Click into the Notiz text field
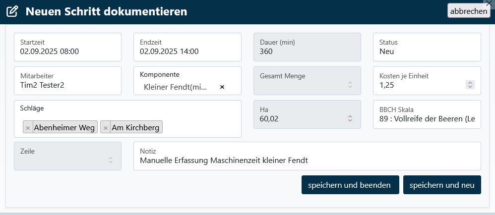Screen dimensions: 495x215 pos(307,160)
